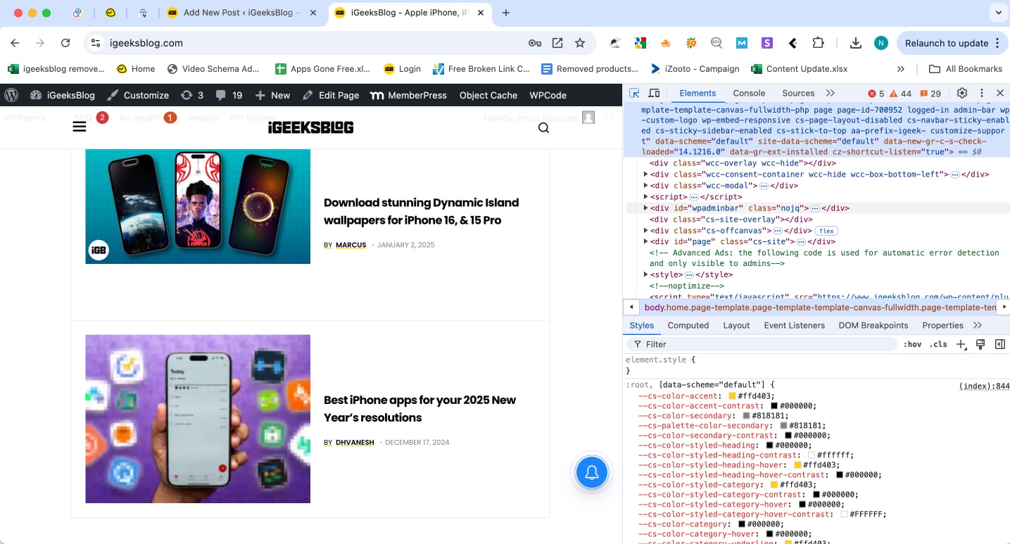Open color swatch for --cs-color-styled-heading-hover
This screenshot has height=544, width=1010.
tap(797, 465)
